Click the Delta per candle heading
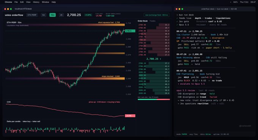This screenshot has height=140, width=258. click(24, 121)
